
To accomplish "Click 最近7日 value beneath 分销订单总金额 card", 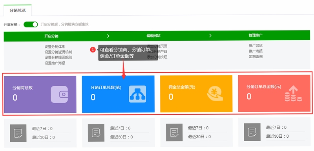I will pyautogui.click(x=276, y=128).
